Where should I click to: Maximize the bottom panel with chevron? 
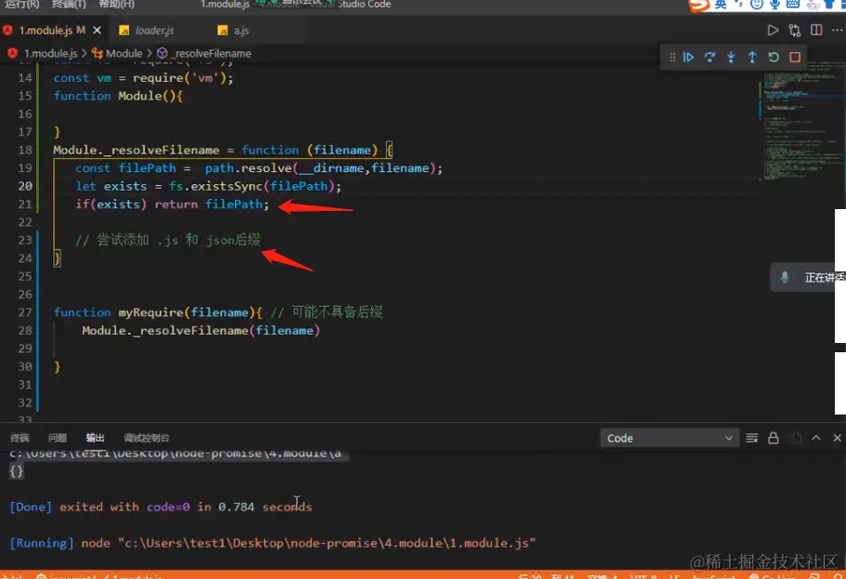pos(816,438)
